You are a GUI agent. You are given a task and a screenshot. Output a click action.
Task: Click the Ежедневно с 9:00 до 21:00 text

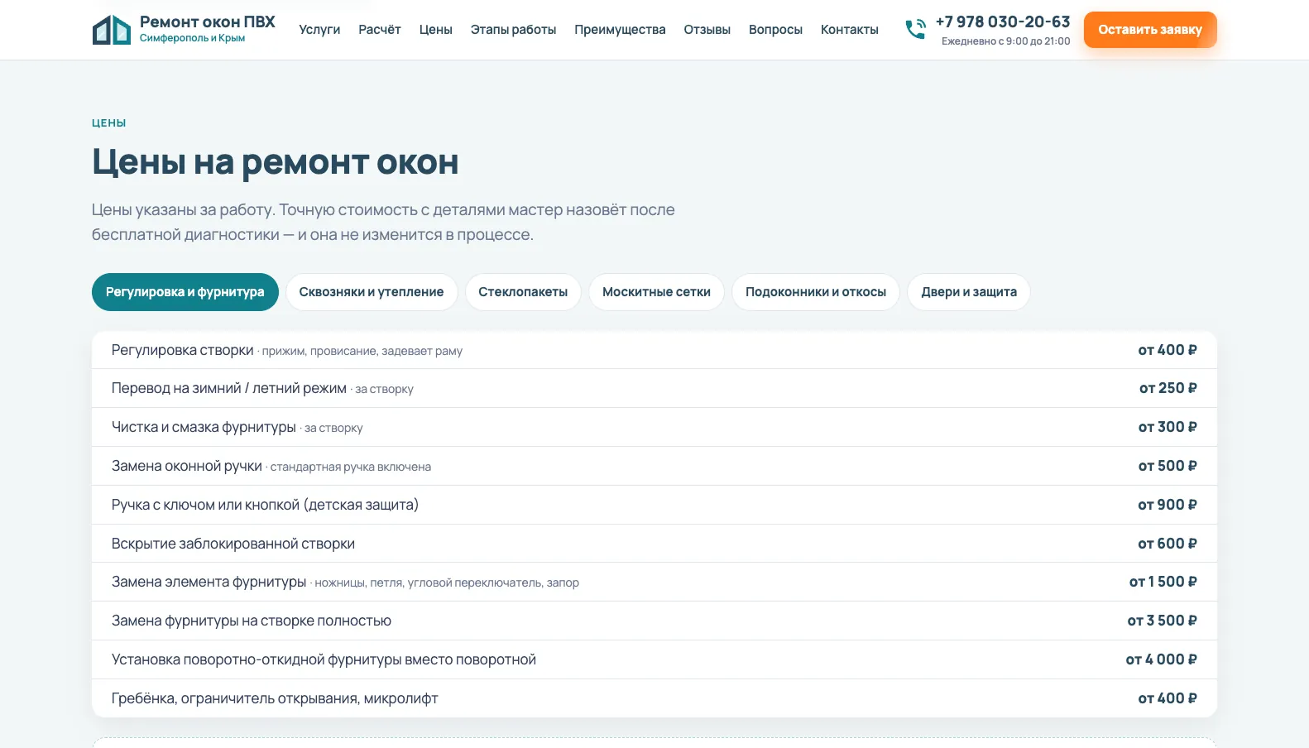point(1006,41)
